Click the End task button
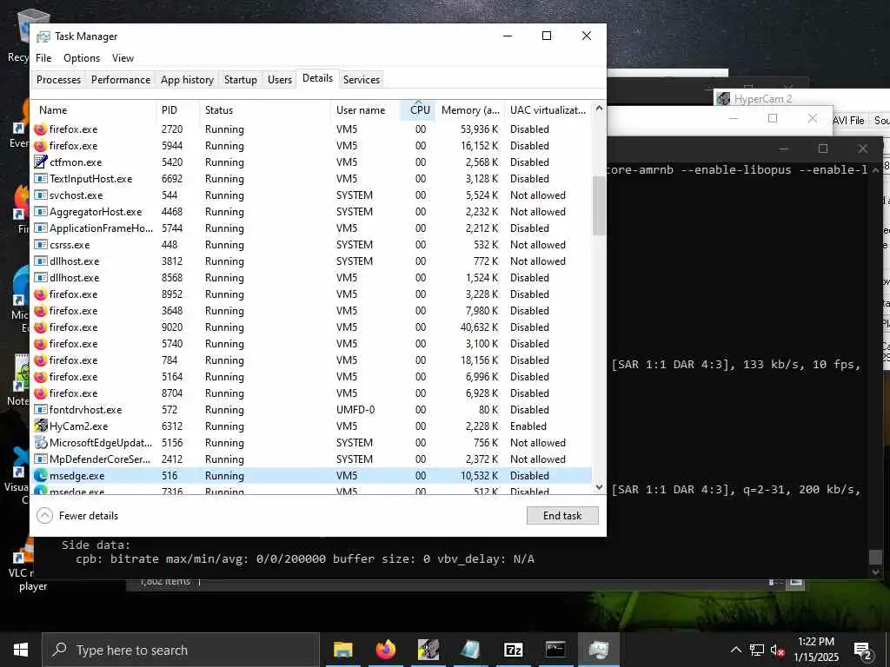 click(562, 516)
